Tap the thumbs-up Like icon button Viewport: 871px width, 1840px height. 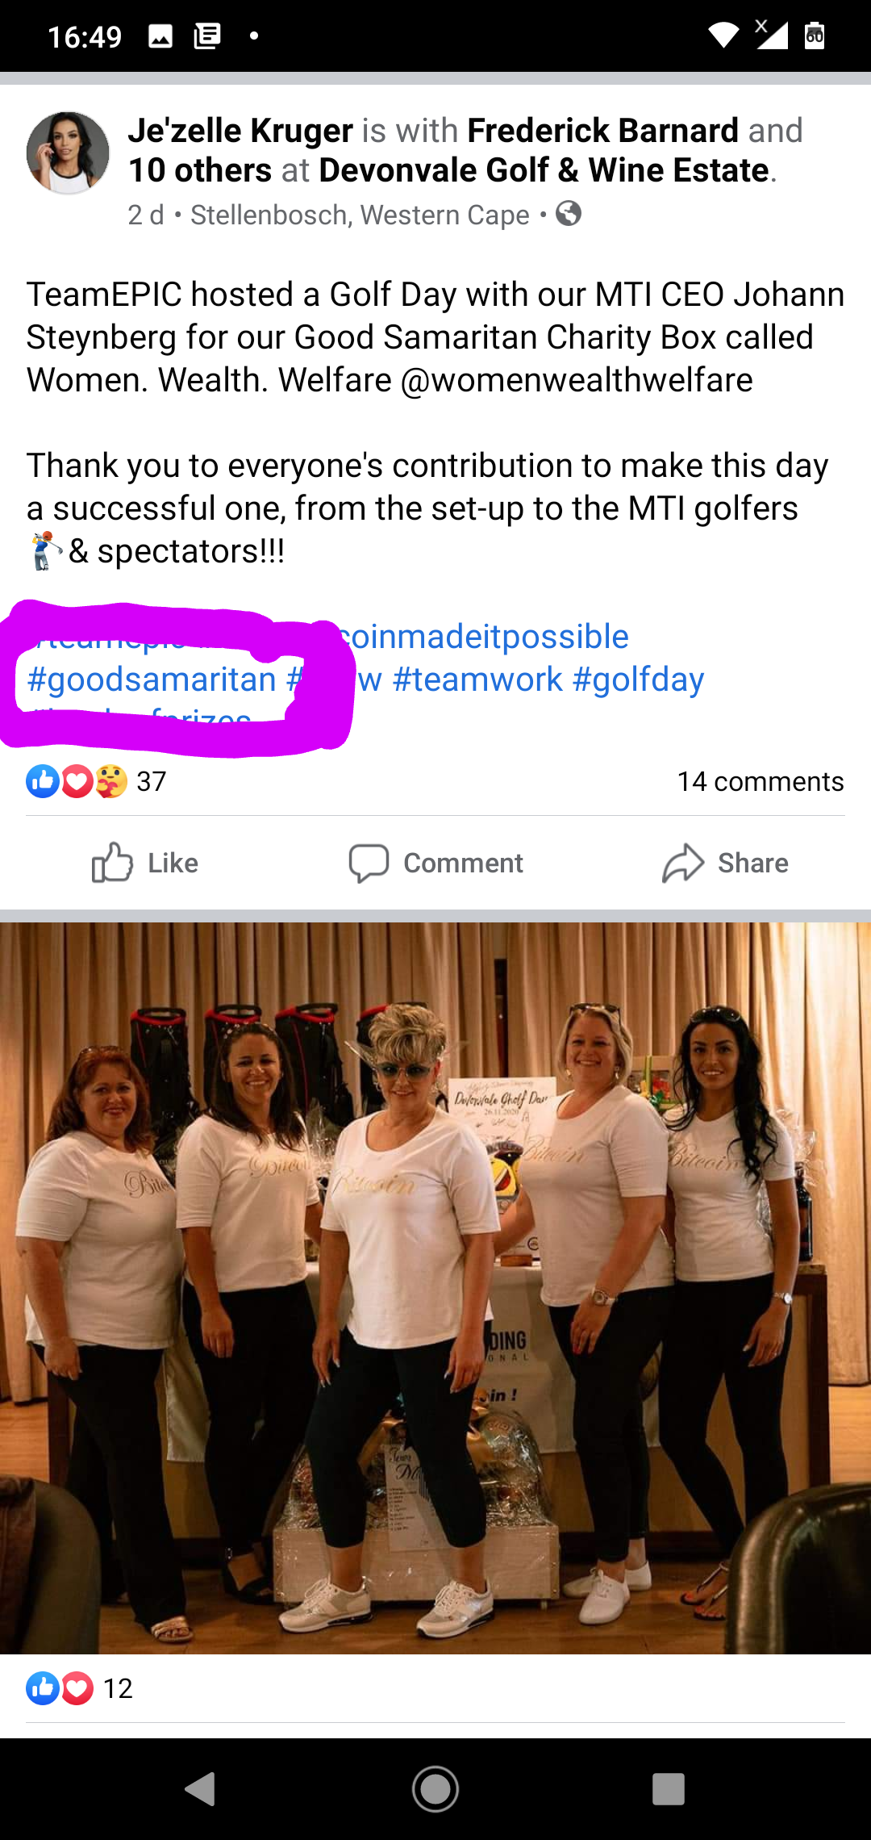112,863
